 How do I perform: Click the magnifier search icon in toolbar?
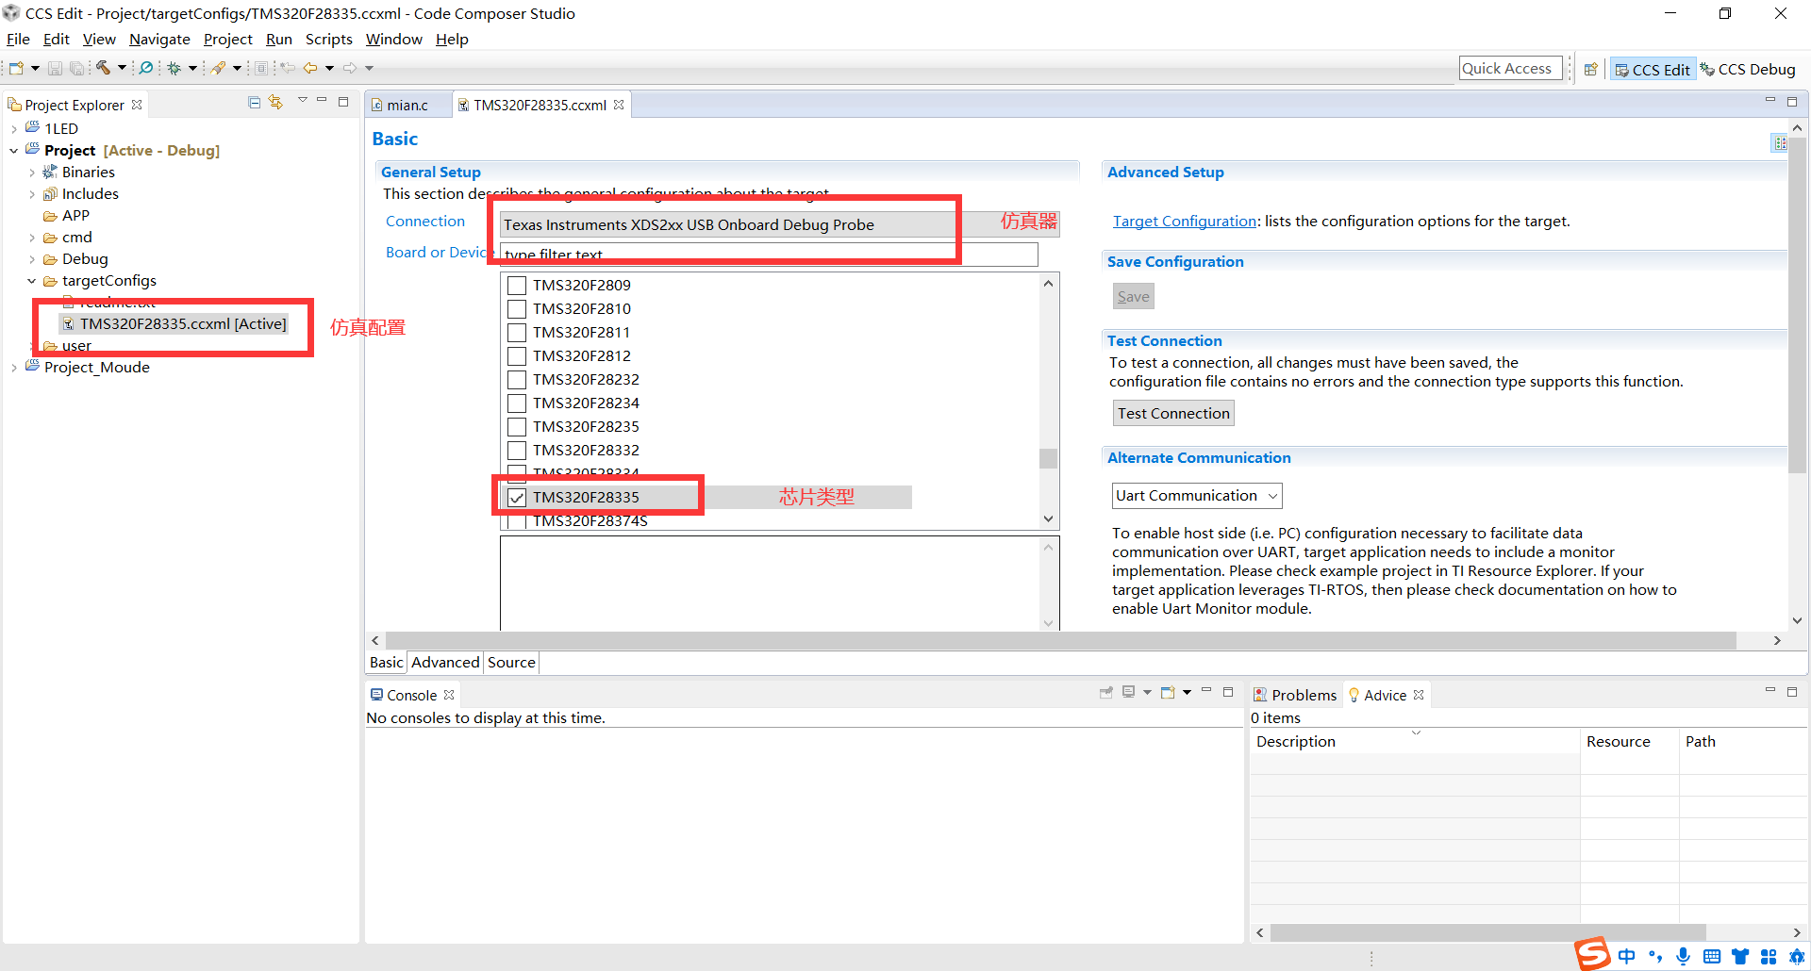point(146,68)
